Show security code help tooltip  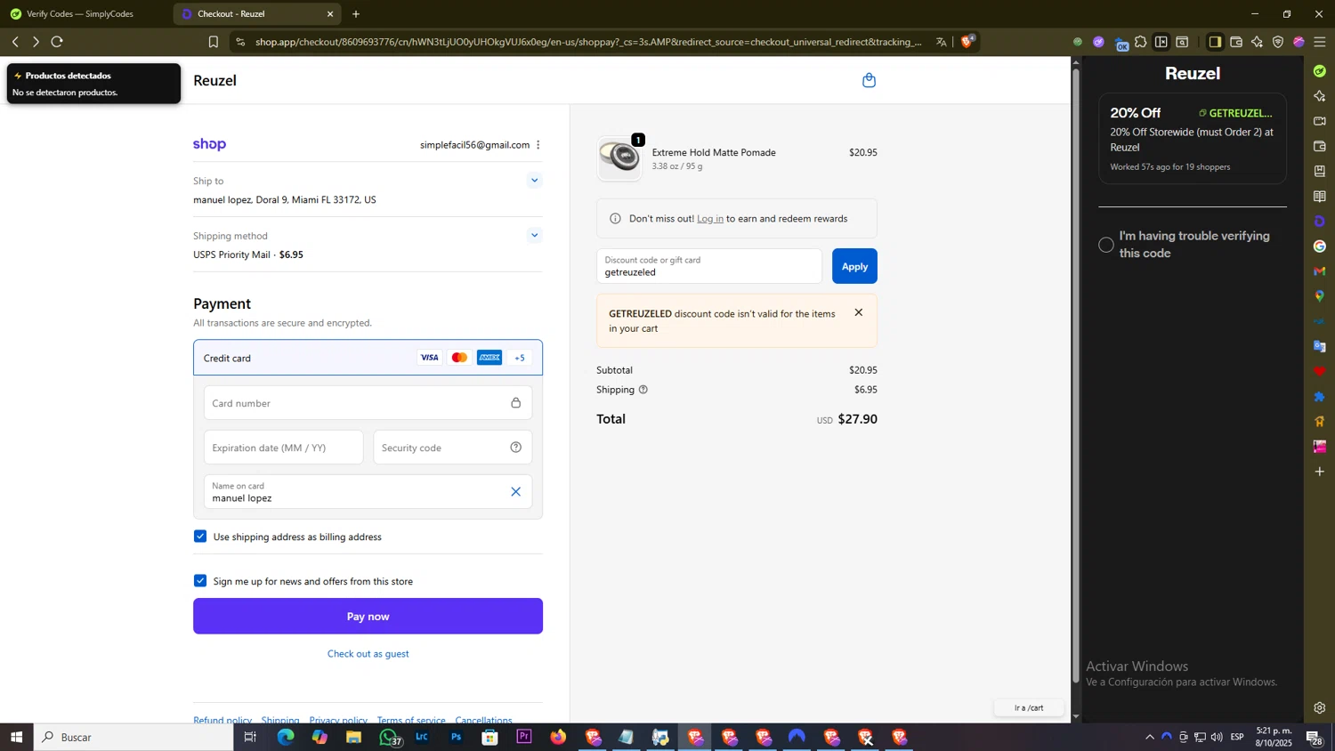[x=516, y=448]
